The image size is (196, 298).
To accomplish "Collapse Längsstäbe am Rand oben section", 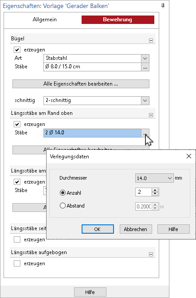I will coord(151,115).
